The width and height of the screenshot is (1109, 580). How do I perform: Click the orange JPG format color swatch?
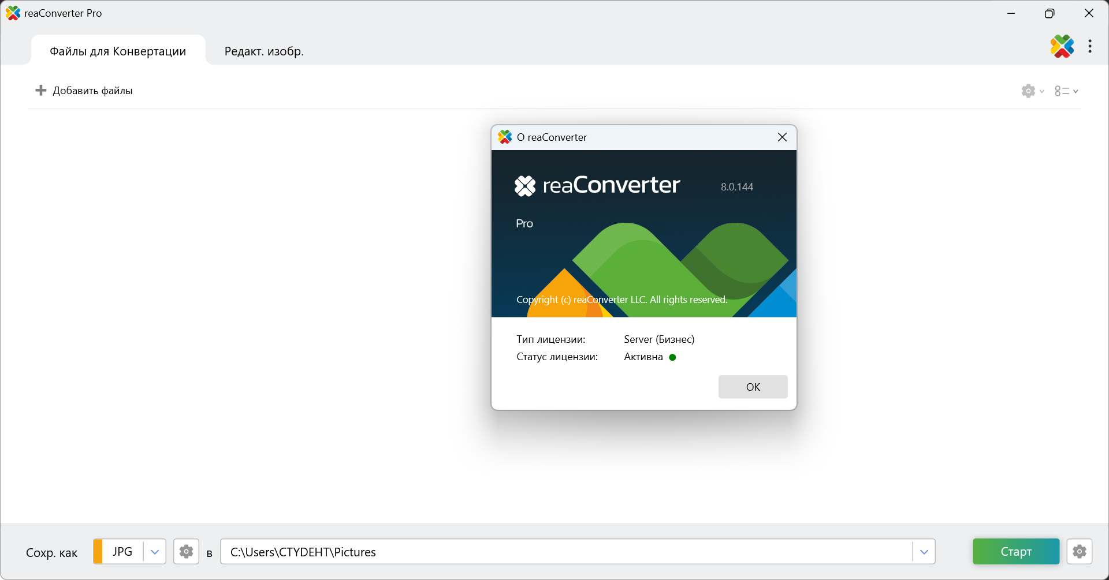tap(98, 552)
